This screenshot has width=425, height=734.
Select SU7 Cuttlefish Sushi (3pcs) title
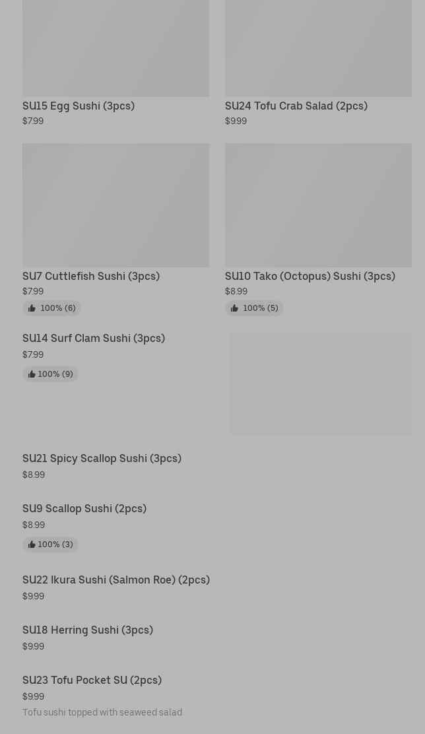click(91, 276)
